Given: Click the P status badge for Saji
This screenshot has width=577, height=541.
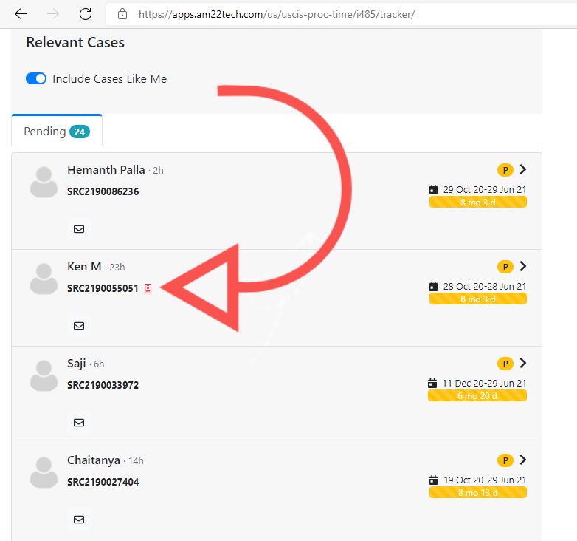Looking at the screenshot, I should [x=505, y=364].
